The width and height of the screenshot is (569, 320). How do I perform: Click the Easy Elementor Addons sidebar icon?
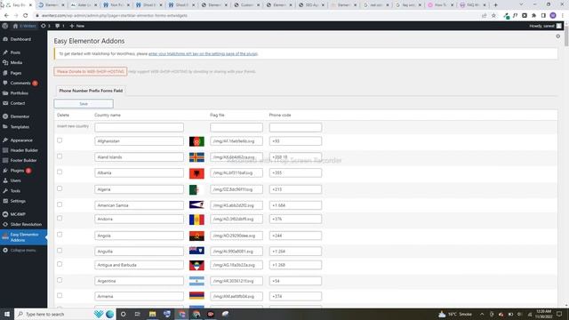tap(5, 236)
